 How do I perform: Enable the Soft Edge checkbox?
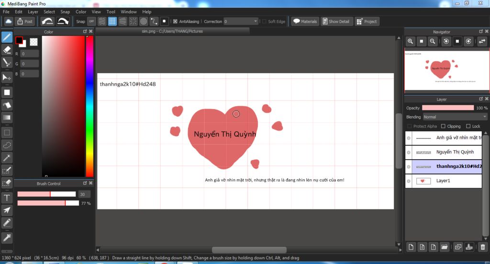[264, 22]
